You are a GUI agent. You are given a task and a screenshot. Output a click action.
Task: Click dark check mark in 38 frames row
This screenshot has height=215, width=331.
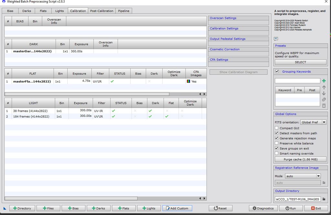pos(150,111)
